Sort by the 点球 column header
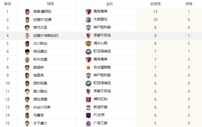Screen dimensions: 202x127 point(189,4)
